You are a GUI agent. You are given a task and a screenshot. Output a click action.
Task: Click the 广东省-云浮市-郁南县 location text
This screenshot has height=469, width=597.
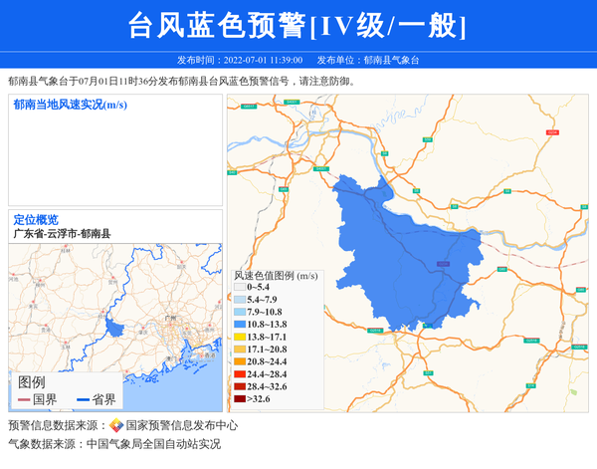(62, 233)
